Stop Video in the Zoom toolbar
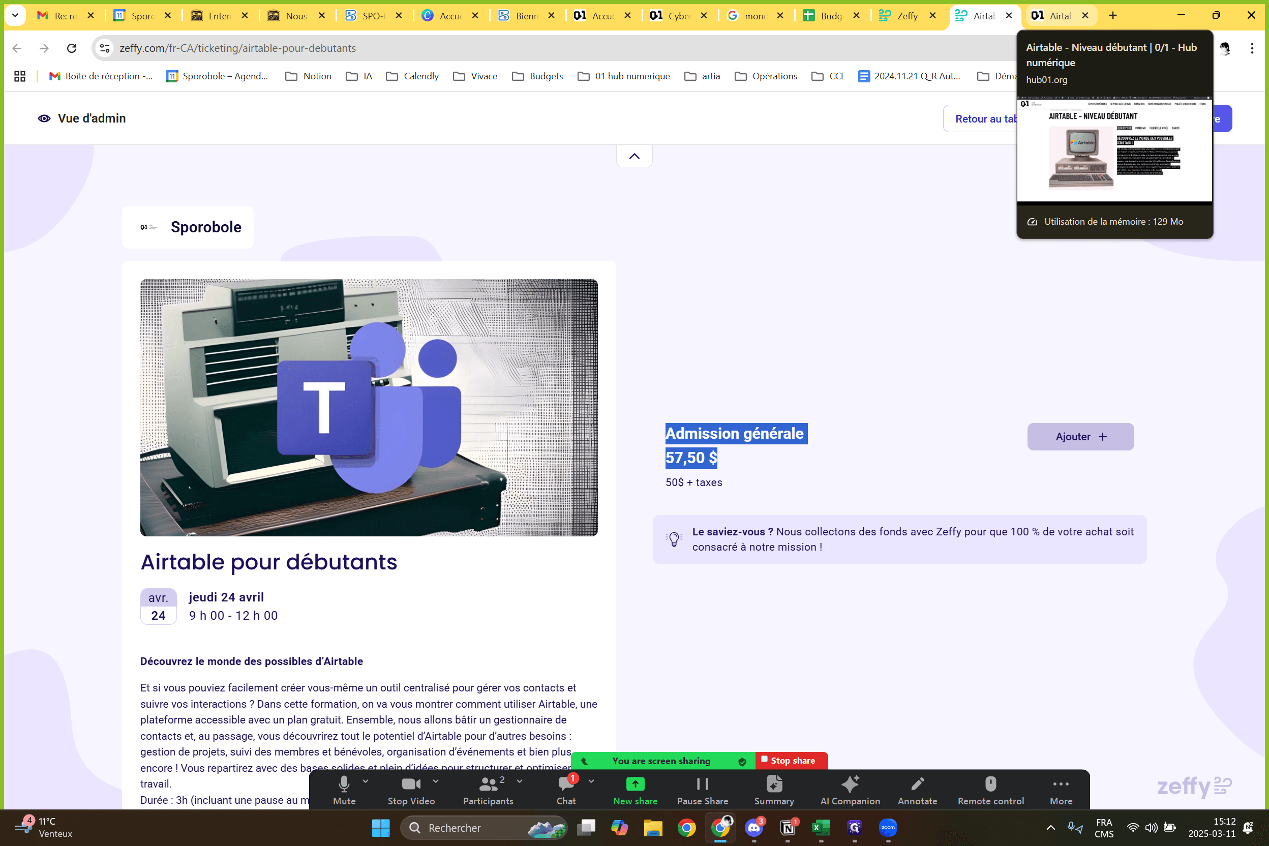 411,790
